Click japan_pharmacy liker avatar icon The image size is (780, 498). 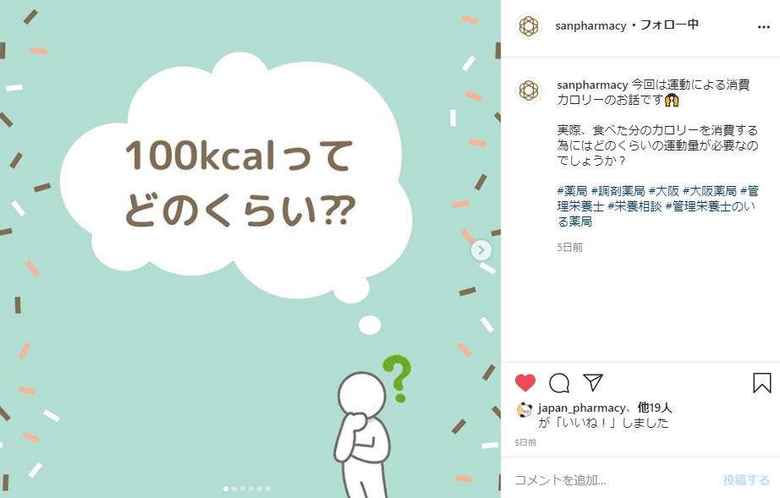click(525, 409)
